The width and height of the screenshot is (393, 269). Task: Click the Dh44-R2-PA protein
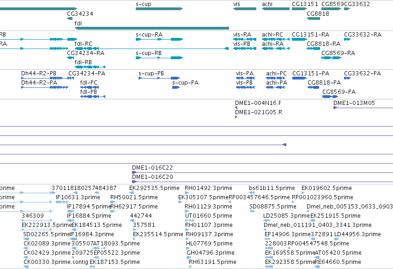tap(45, 87)
